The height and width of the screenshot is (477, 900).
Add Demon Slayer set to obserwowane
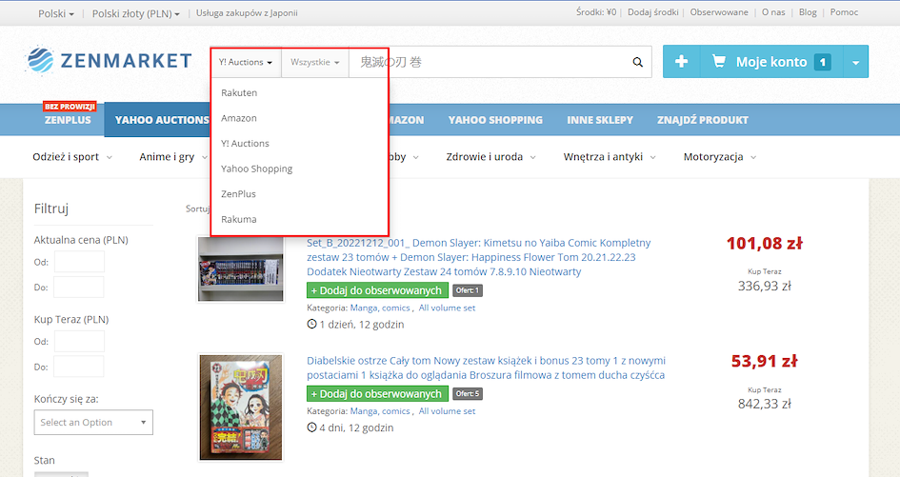point(377,290)
